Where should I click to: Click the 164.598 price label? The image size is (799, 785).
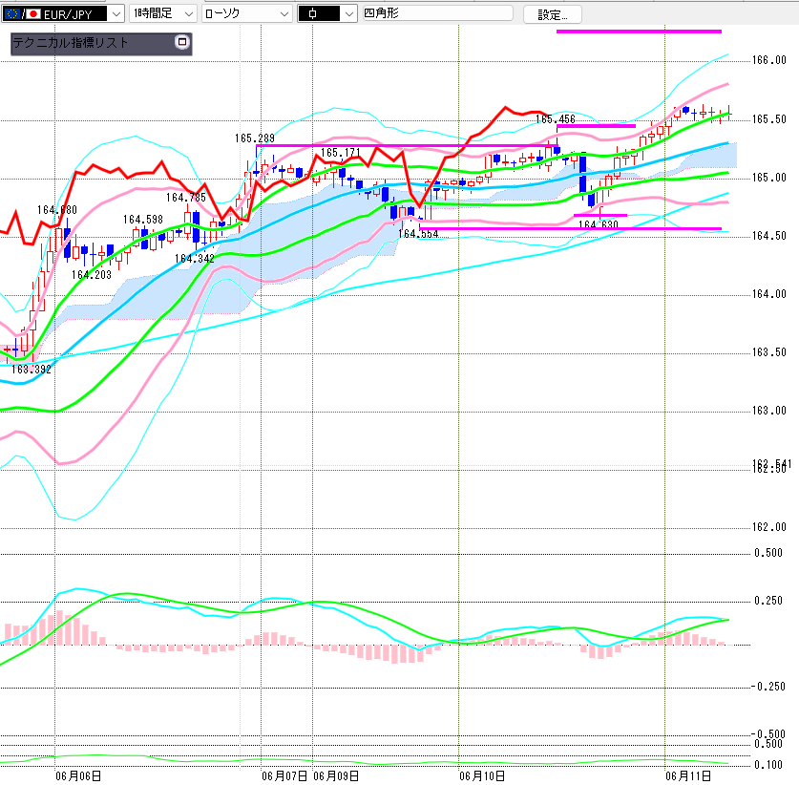click(x=142, y=220)
